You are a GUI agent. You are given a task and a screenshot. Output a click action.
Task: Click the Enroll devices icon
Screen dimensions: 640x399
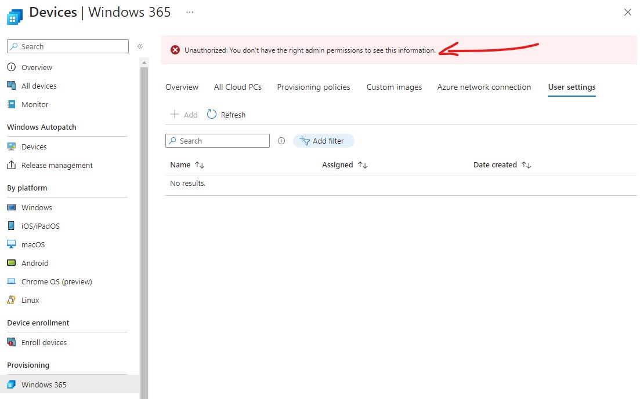[x=12, y=342]
